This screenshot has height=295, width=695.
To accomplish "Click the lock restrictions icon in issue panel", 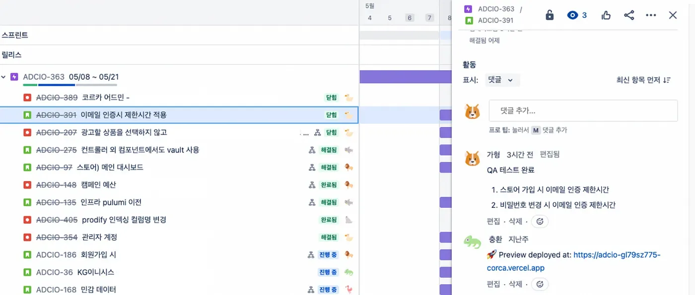I will 550,15.
